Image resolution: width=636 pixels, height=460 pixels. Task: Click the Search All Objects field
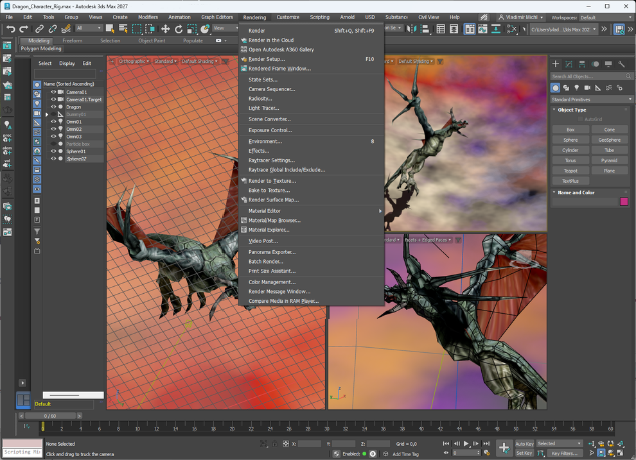(592, 76)
